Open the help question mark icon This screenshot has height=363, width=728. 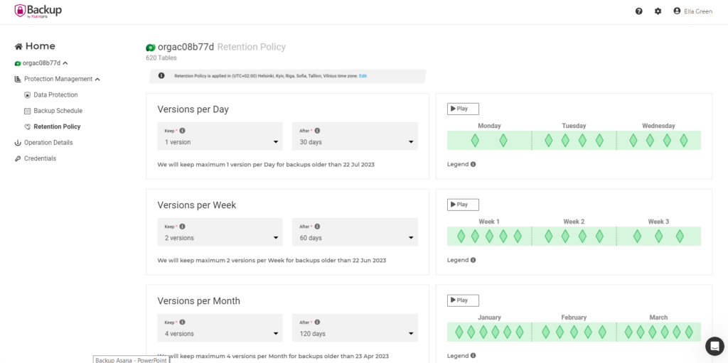tap(639, 11)
